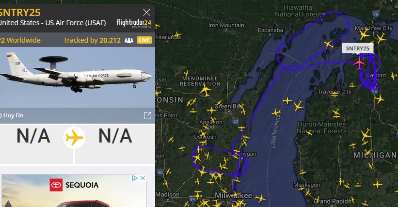Screen dimensions: 398x207
Task: Click the LIVE badge
Action: [x=144, y=40]
